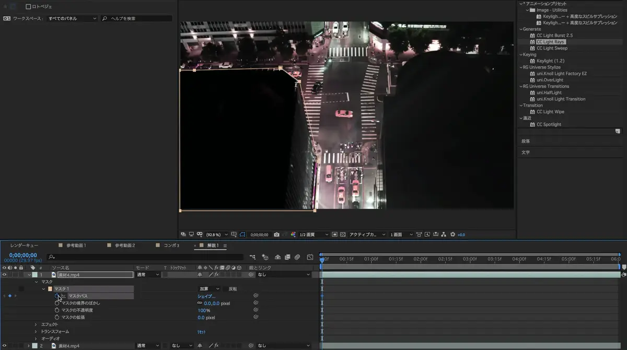This screenshot has height=350, width=627.
Task: Click the シェイプ... mask path link
Action: coord(206,296)
